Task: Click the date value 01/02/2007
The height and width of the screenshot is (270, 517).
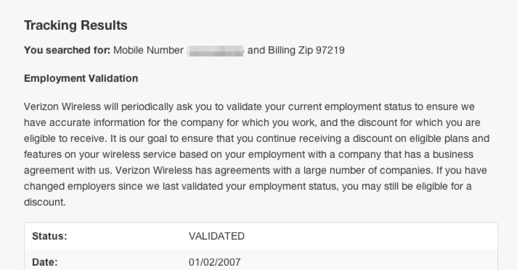Action: tap(215, 262)
